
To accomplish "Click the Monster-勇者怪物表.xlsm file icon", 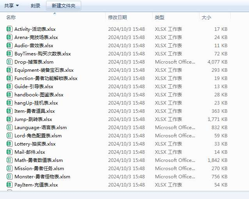I will (x=9, y=177).
